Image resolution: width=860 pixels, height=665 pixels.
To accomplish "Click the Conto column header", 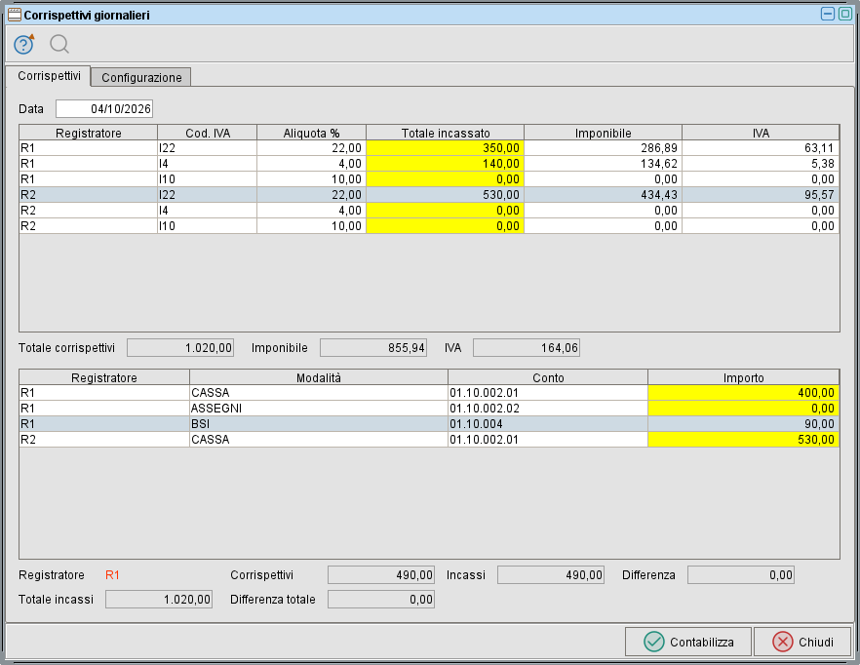I will (548, 377).
